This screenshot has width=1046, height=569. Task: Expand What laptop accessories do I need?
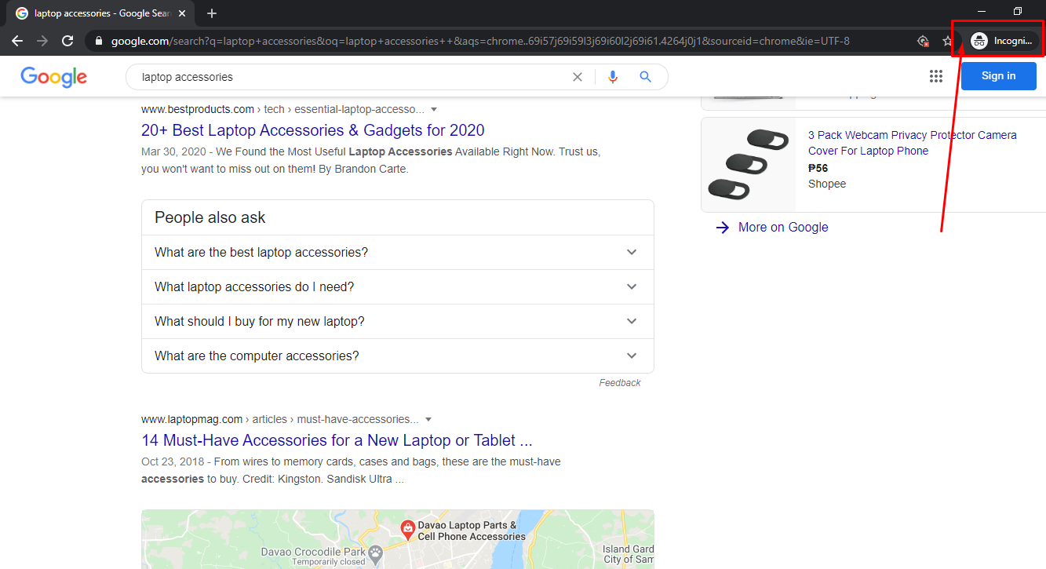tap(397, 287)
